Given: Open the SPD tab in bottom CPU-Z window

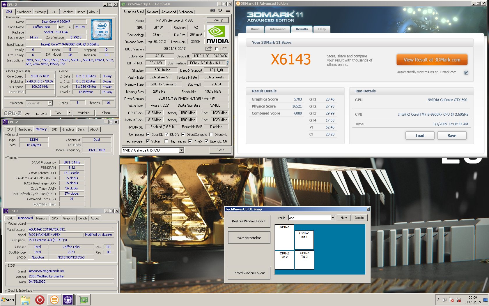Looking at the screenshot, I should click(x=55, y=218).
